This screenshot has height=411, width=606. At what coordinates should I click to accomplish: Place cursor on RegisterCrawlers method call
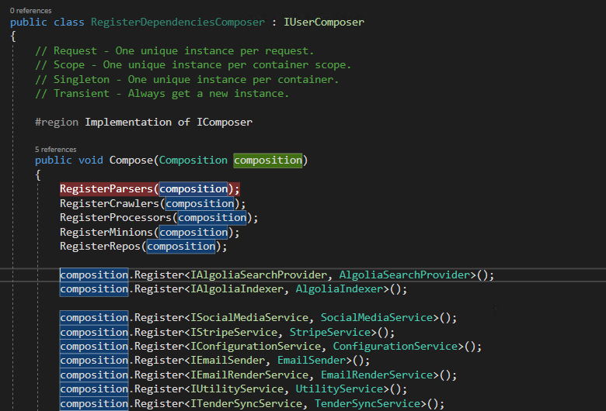click(x=110, y=204)
